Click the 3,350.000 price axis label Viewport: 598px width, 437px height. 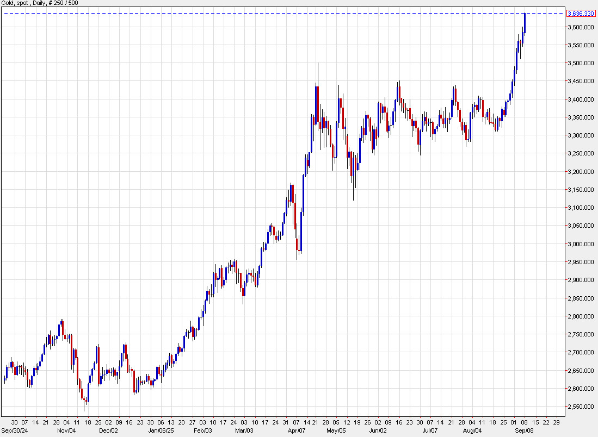point(581,117)
